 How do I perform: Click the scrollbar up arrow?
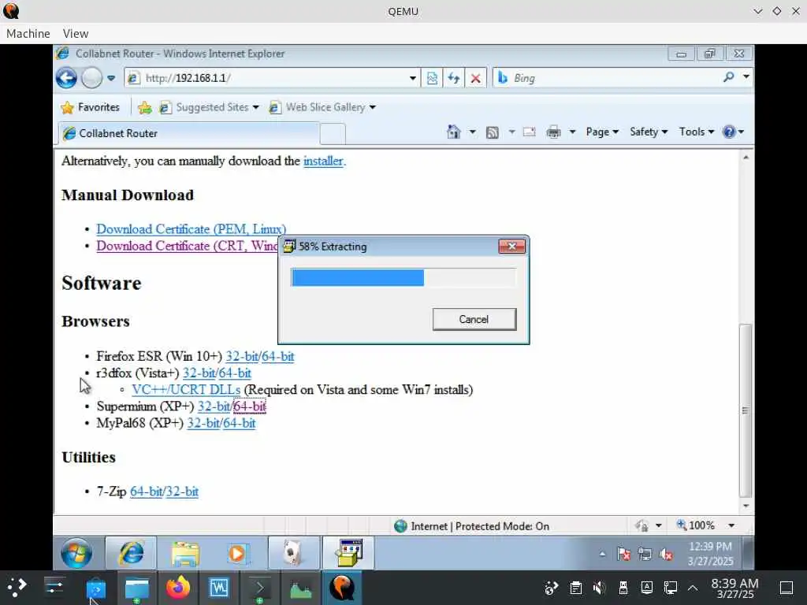pos(746,158)
